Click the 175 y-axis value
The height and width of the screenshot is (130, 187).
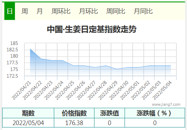pos(14,69)
